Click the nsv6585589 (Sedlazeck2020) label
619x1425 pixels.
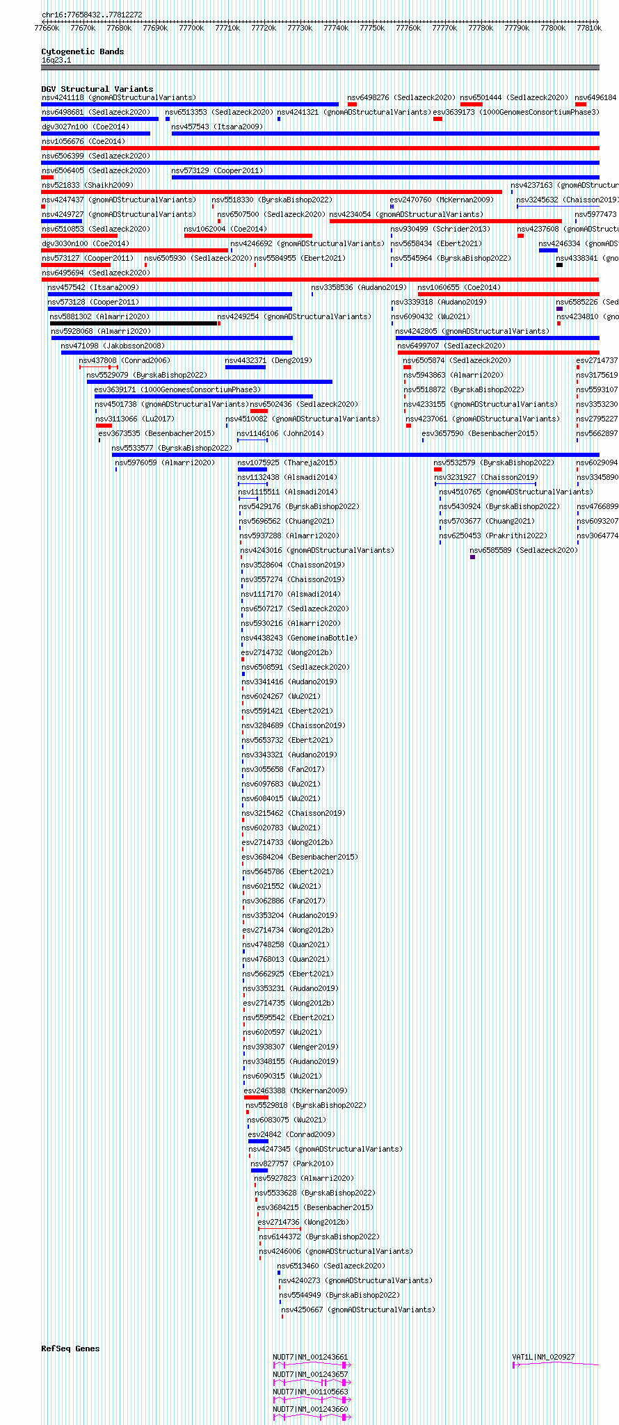(x=524, y=550)
